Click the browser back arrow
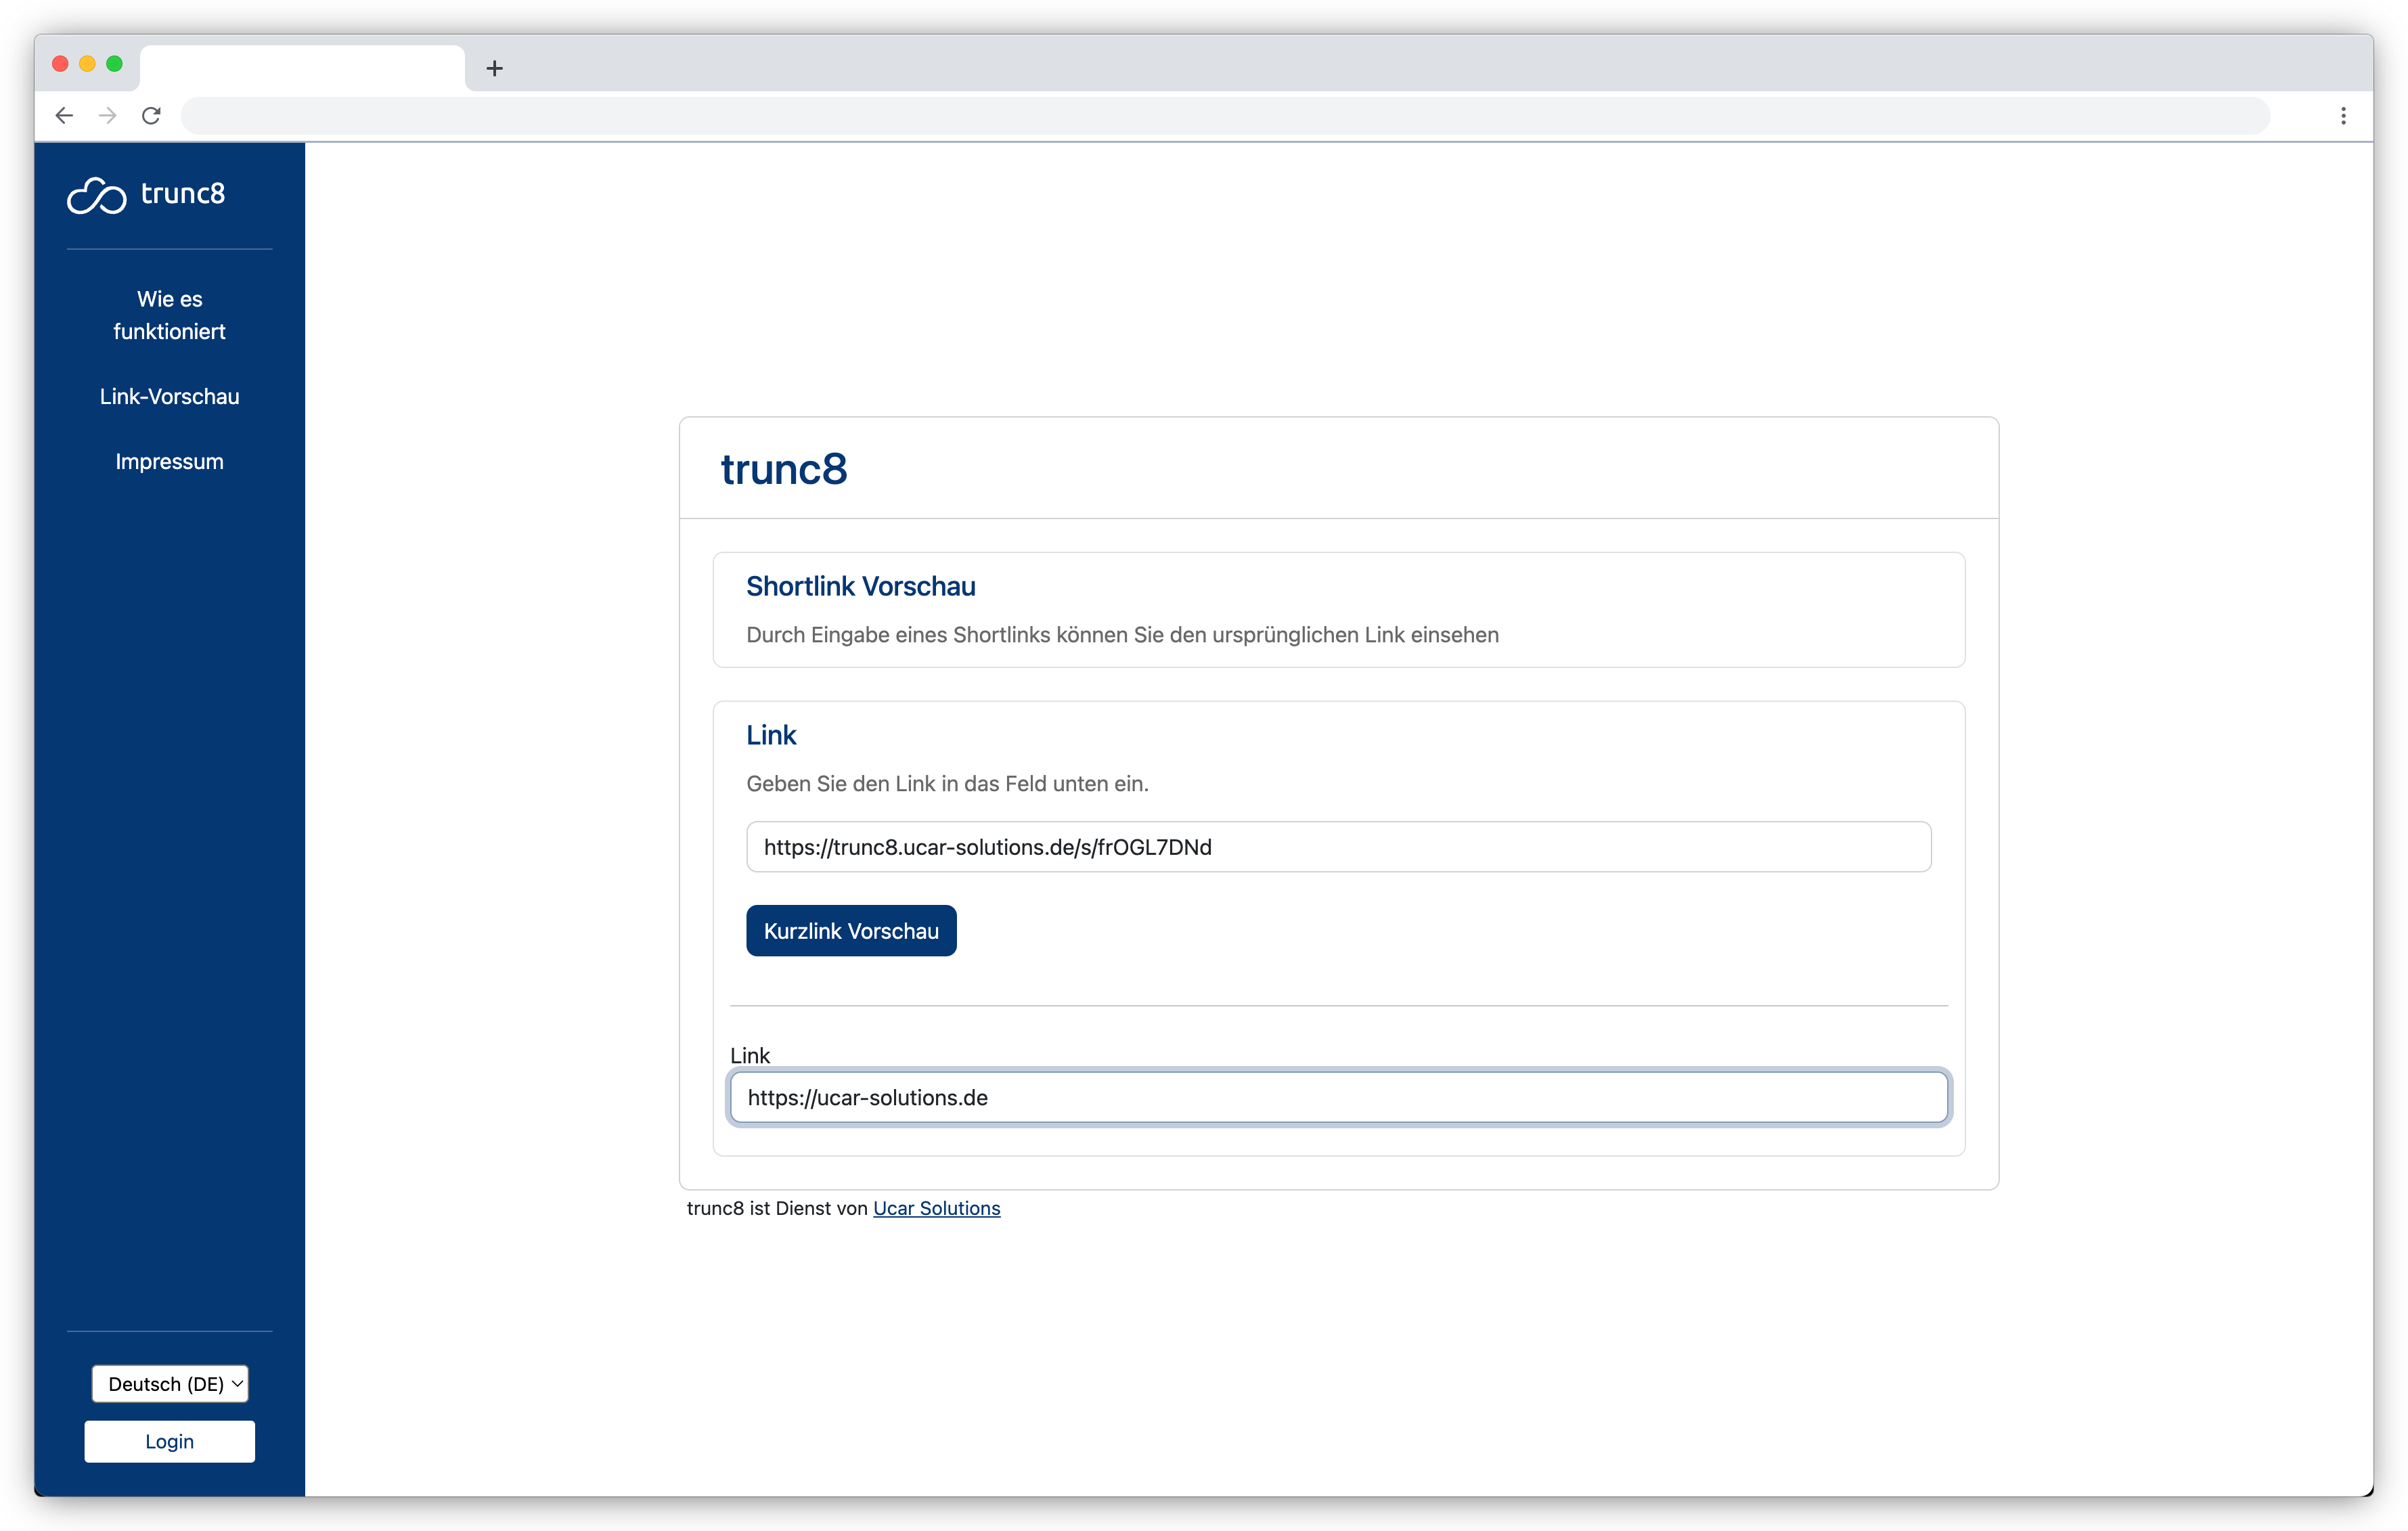The image size is (2408, 1531). pos(64,115)
